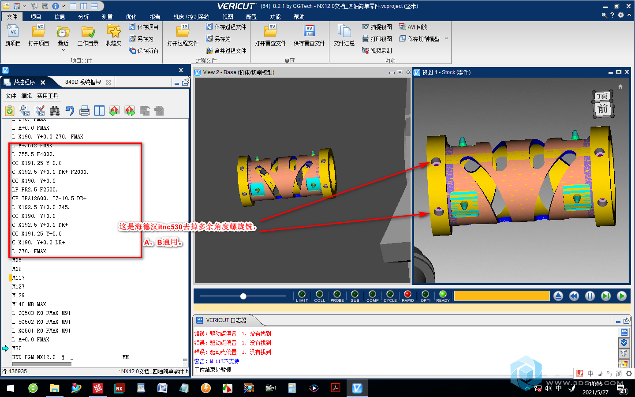Click NC program horizontal scrollbar
The image size is (635, 397).
[42, 364]
